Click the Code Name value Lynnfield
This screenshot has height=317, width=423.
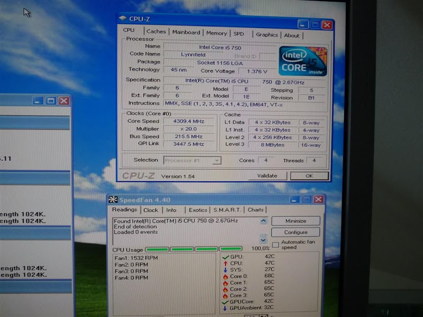(x=193, y=54)
